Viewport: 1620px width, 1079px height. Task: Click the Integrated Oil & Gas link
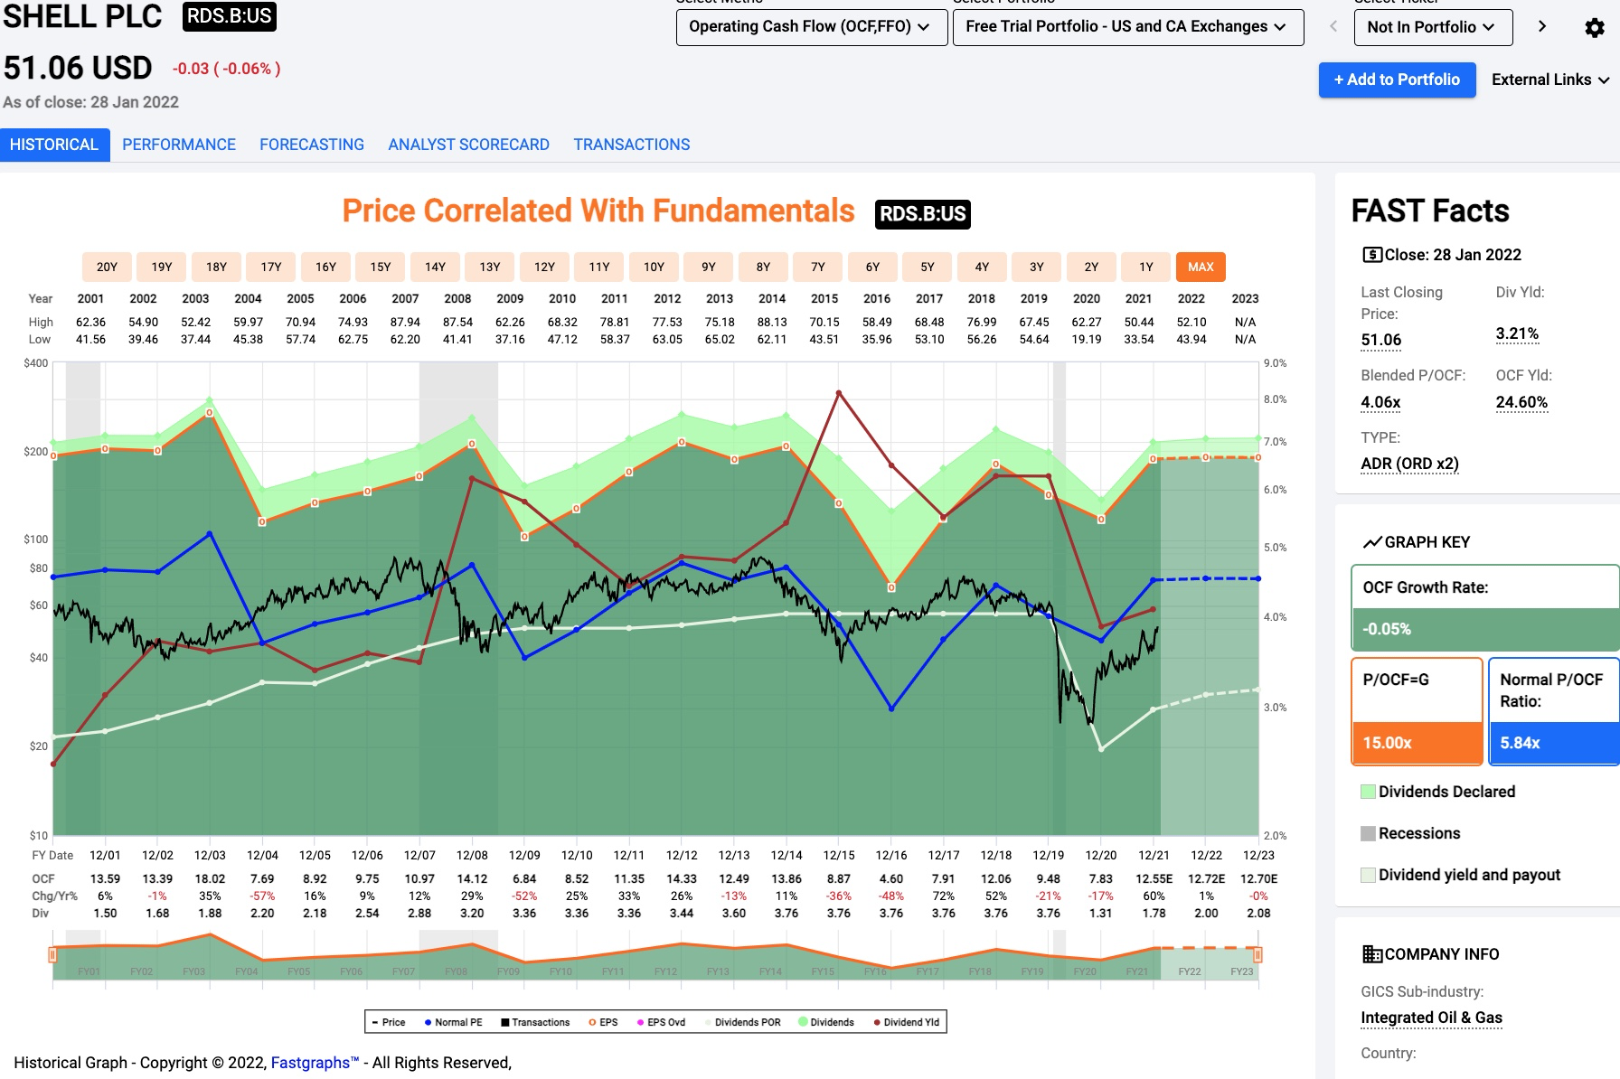tap(1431, 1018)
